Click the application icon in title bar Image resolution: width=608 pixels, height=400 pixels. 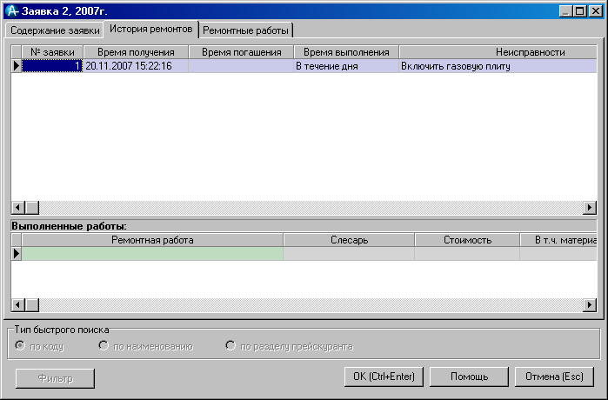[10, 10]
